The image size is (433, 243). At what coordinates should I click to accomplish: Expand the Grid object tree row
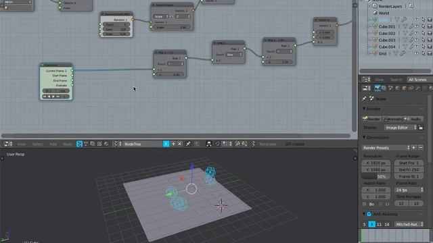click(367, 53)
